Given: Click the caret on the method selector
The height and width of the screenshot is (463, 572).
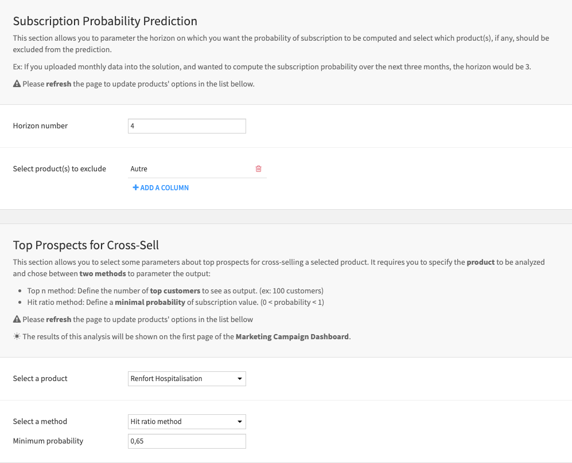Looking at the screenshot, I should pos(239,422).
